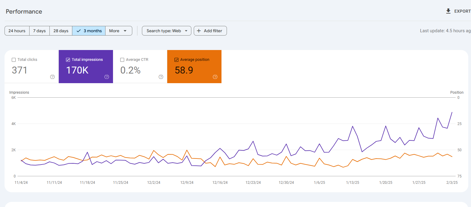Expand the More date range dropdown

119,31
